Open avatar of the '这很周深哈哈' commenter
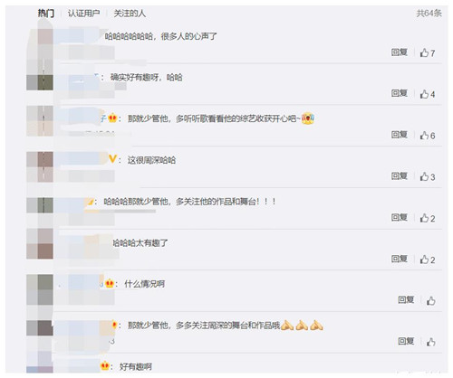The image size is (453, 378). [40, 166]
